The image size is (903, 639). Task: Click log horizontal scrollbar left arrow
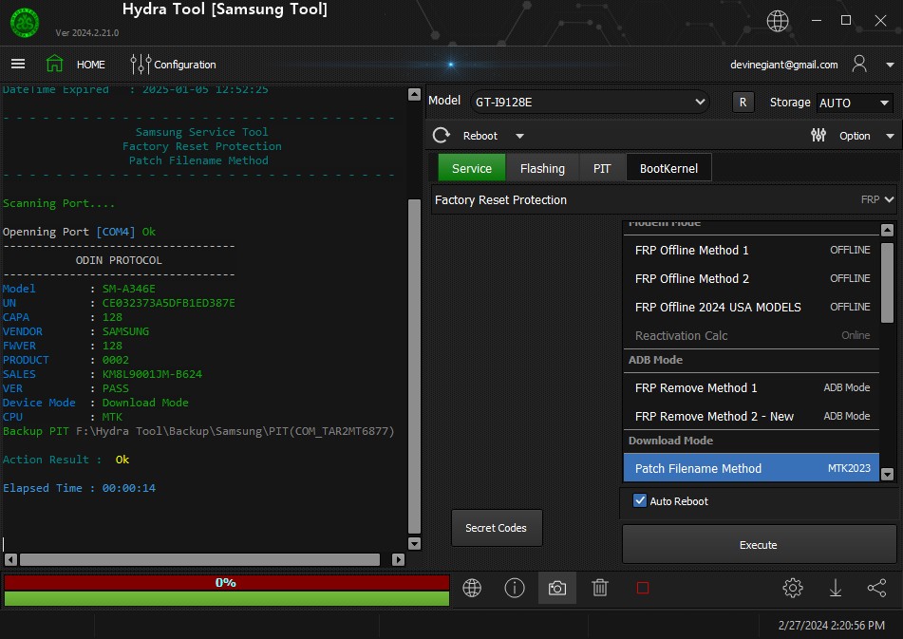pyautogui.click(x=10, y=559)
